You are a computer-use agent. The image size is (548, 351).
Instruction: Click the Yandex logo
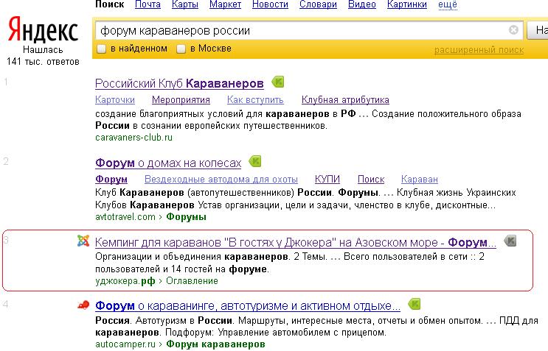pyautogui.click(x=43, y=30)
